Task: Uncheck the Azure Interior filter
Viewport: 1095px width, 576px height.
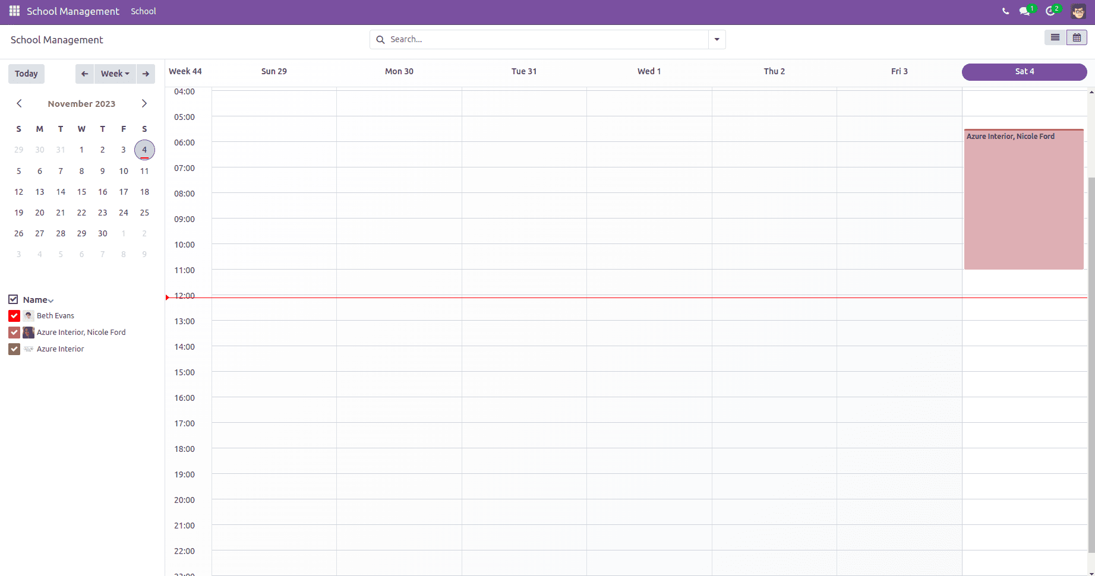Action: (14, 349)
